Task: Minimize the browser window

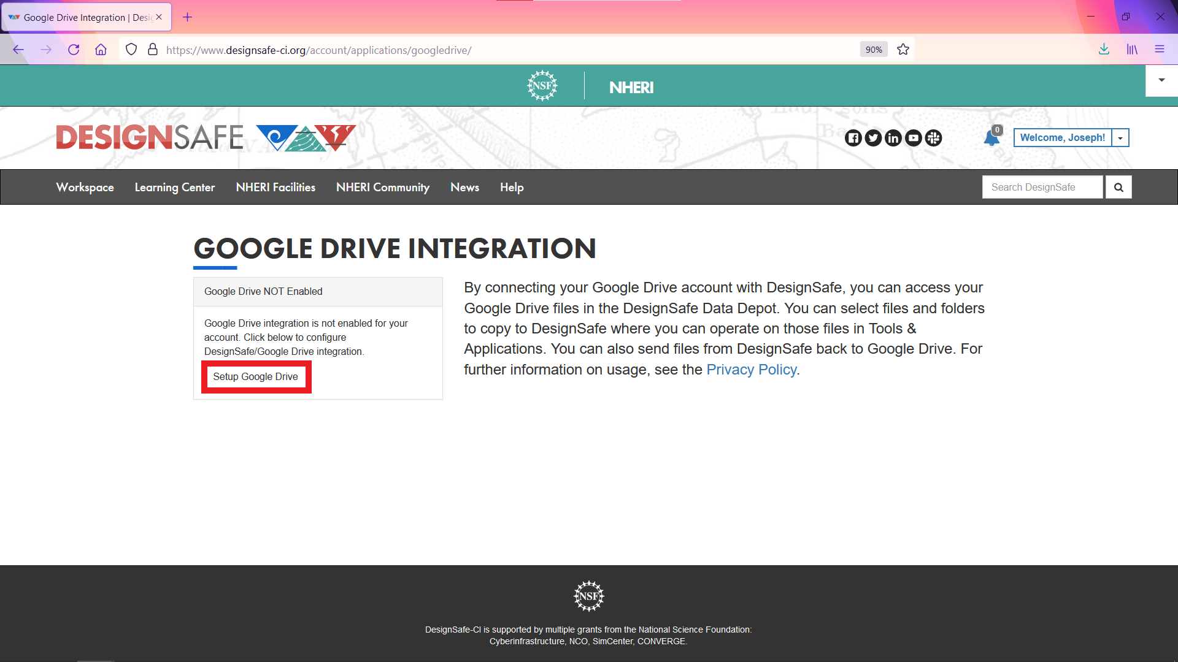Action: (1091, 17)
